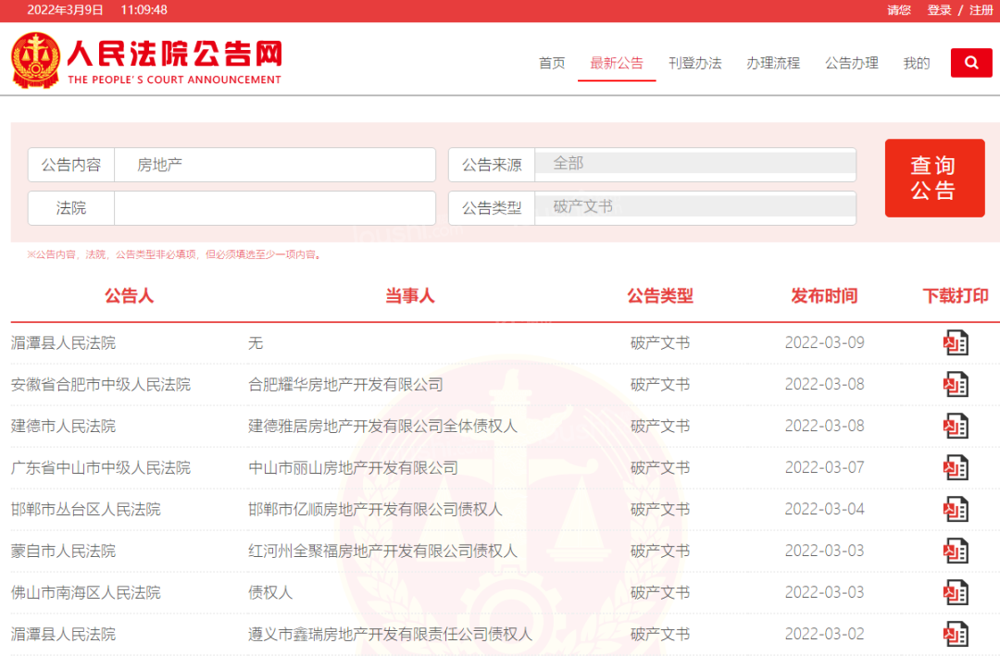Download PDF for 佛山市南海区人民法院 announcement
The image size is (1000, 656).
click(x=956, y=593)
